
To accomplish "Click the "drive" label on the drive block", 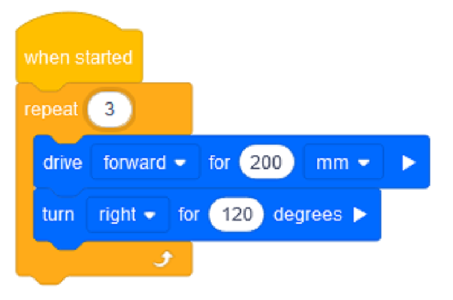I will click(62, 163).
